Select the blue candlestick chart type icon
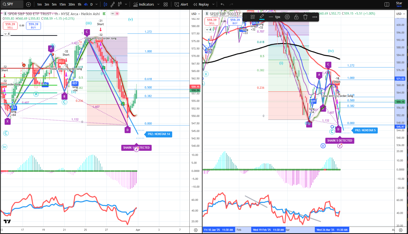The width and height of the screenshot is (408, 234). pos(105,4)
